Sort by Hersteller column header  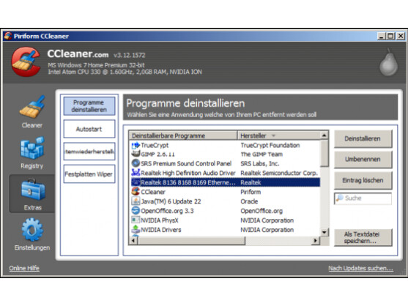(279, 135)
